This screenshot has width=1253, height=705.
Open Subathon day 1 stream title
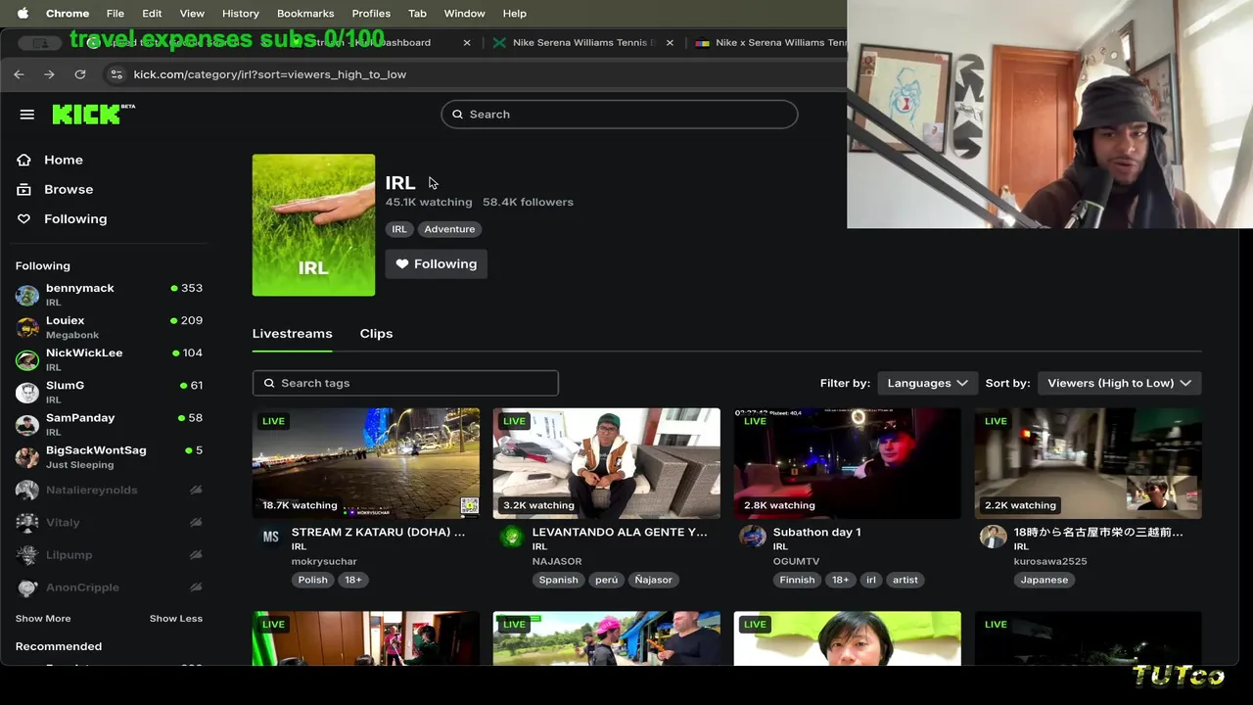[x=817, y=532]
